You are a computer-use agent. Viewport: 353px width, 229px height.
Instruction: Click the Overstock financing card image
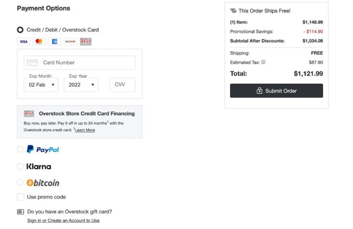tap(29, 114)
